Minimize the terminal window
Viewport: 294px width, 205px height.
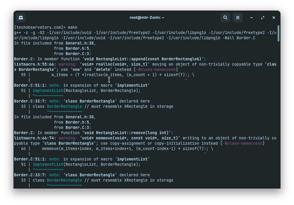[252, 18]
